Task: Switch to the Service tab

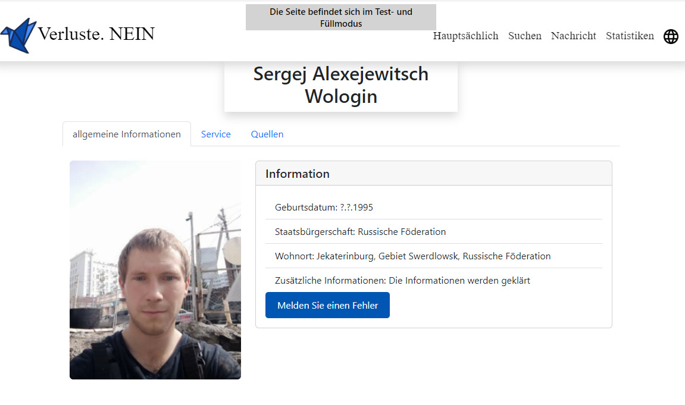Action: click(x=216, y=134)
